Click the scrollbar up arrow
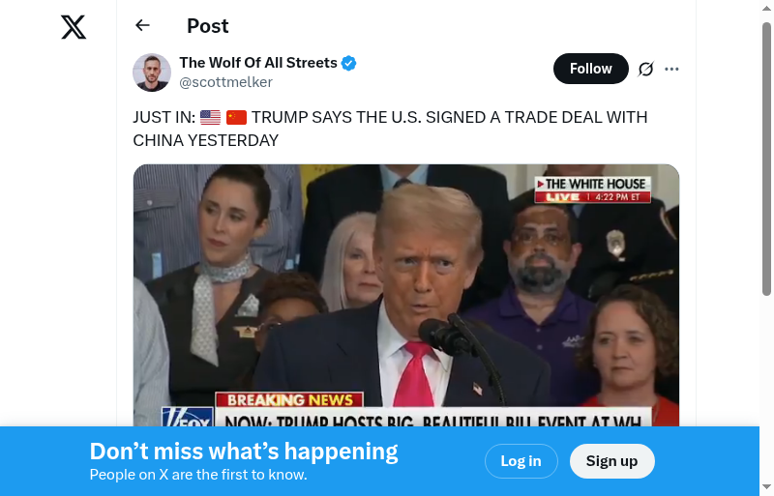The width and height of the screenshot is (774, 496). point(766,8)
